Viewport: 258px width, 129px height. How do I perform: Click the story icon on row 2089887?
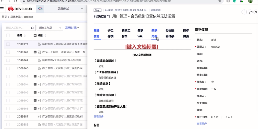point(39,116)
